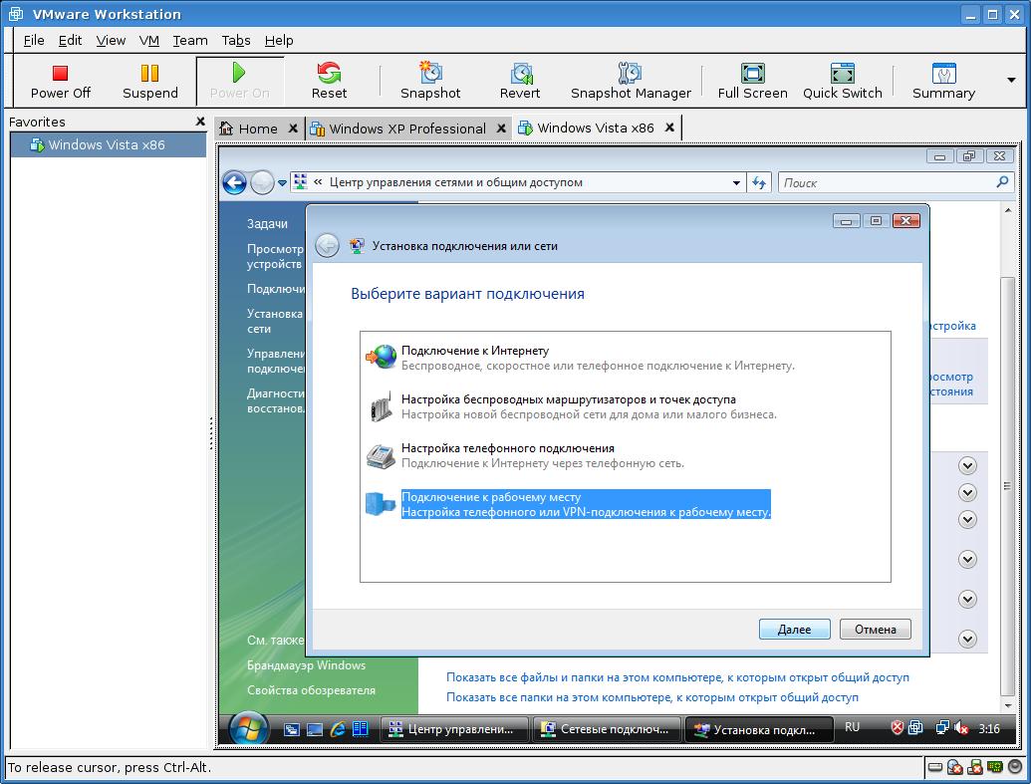
Task: Expand the first sharing section chevron
Action: pos(967,465)
